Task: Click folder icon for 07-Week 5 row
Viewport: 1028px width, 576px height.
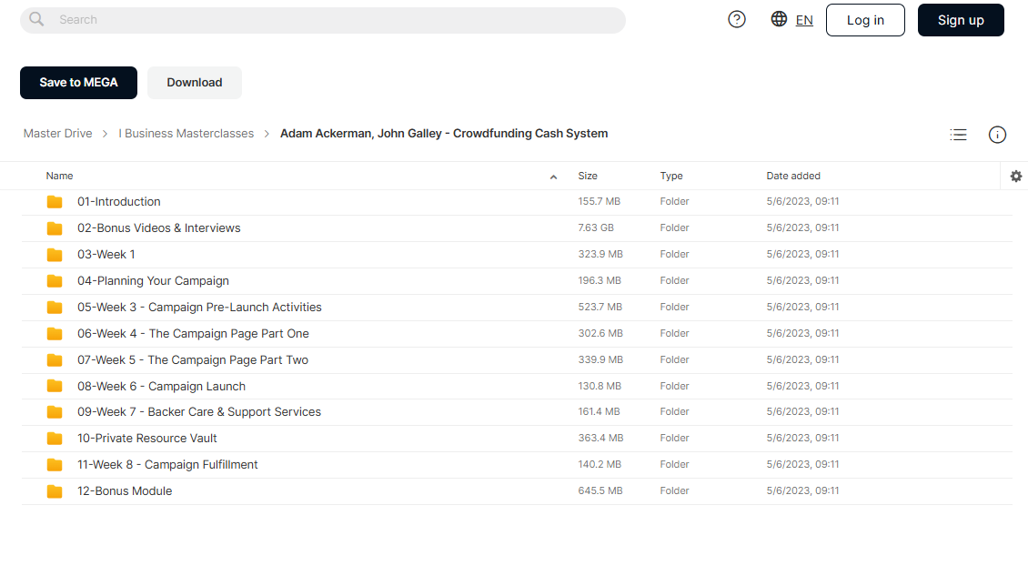Action: [55, 360]
